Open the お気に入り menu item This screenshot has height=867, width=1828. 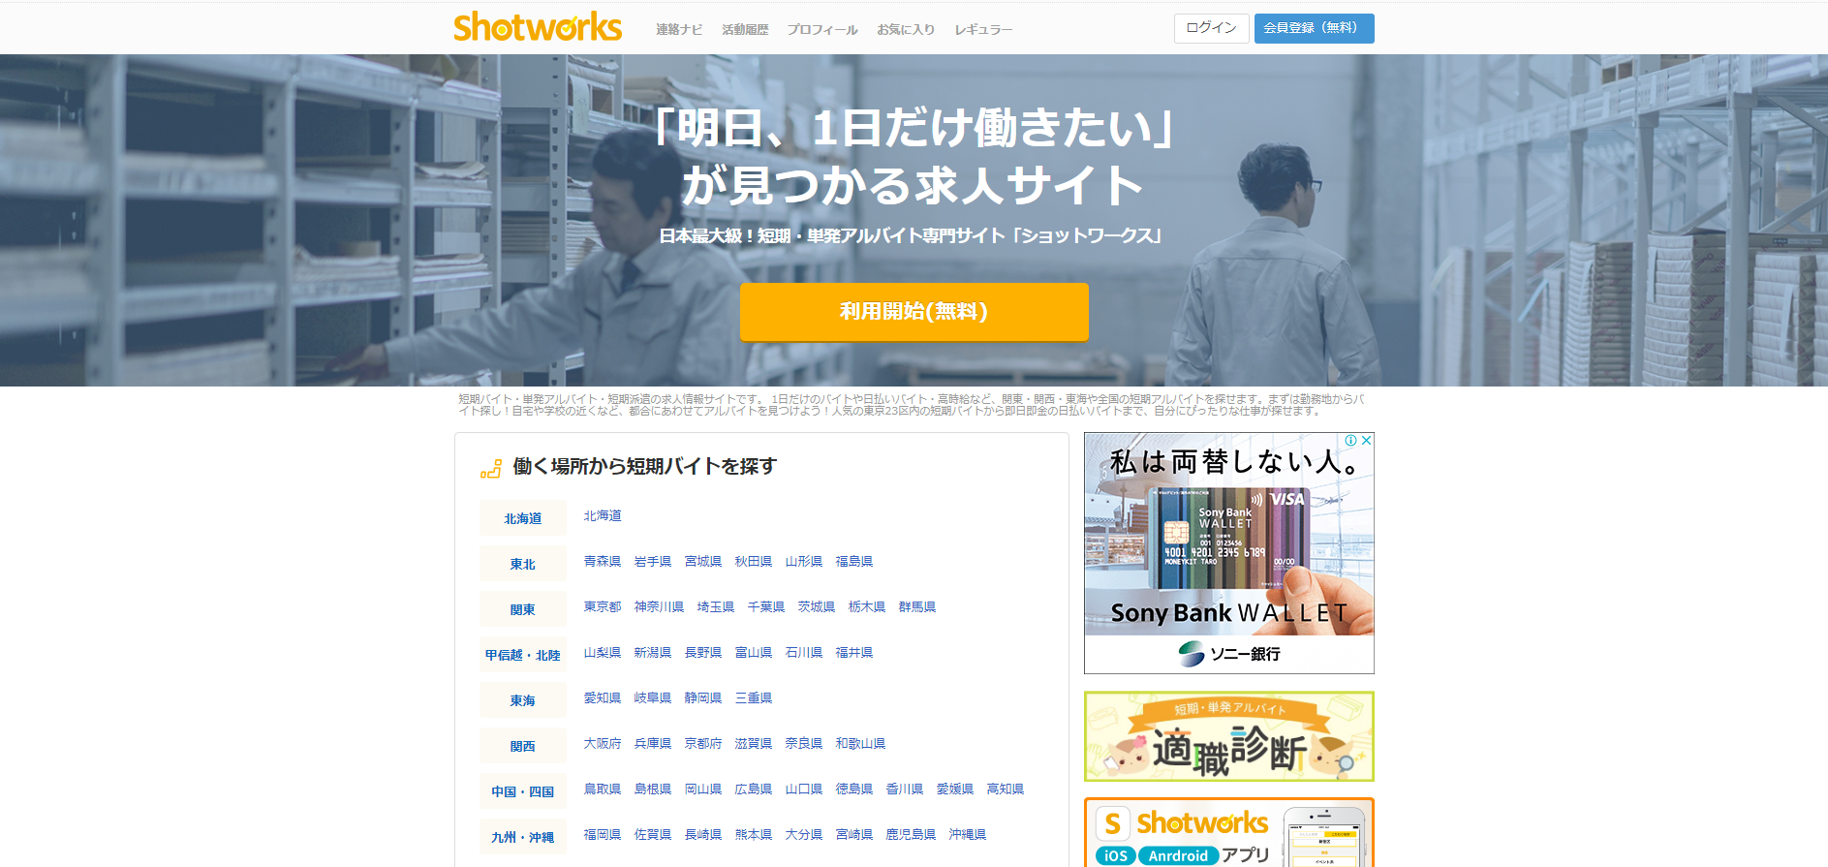(x=906, y=29)
